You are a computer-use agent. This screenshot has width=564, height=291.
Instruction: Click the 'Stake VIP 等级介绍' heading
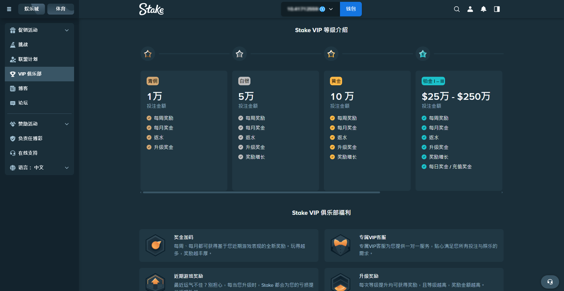[321, 30]
